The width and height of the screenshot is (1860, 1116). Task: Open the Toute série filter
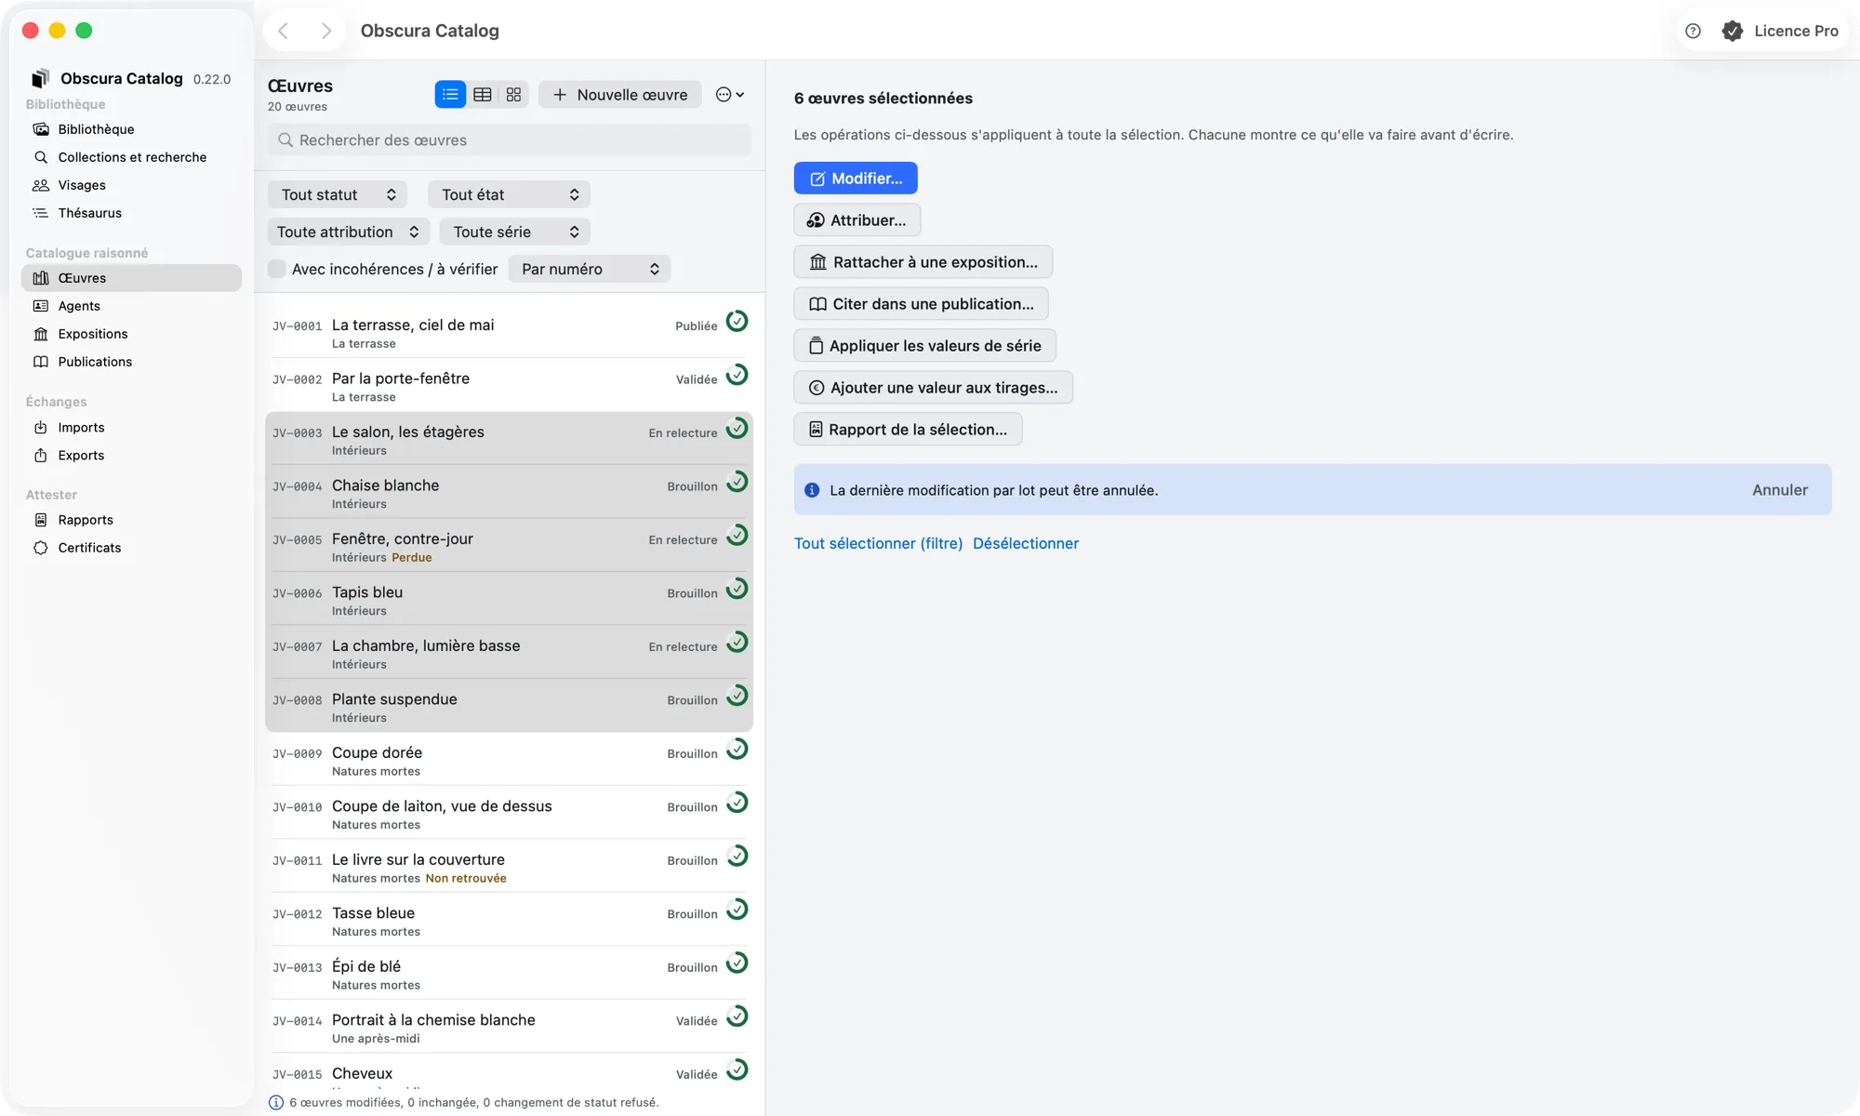[x=515, y=232]
